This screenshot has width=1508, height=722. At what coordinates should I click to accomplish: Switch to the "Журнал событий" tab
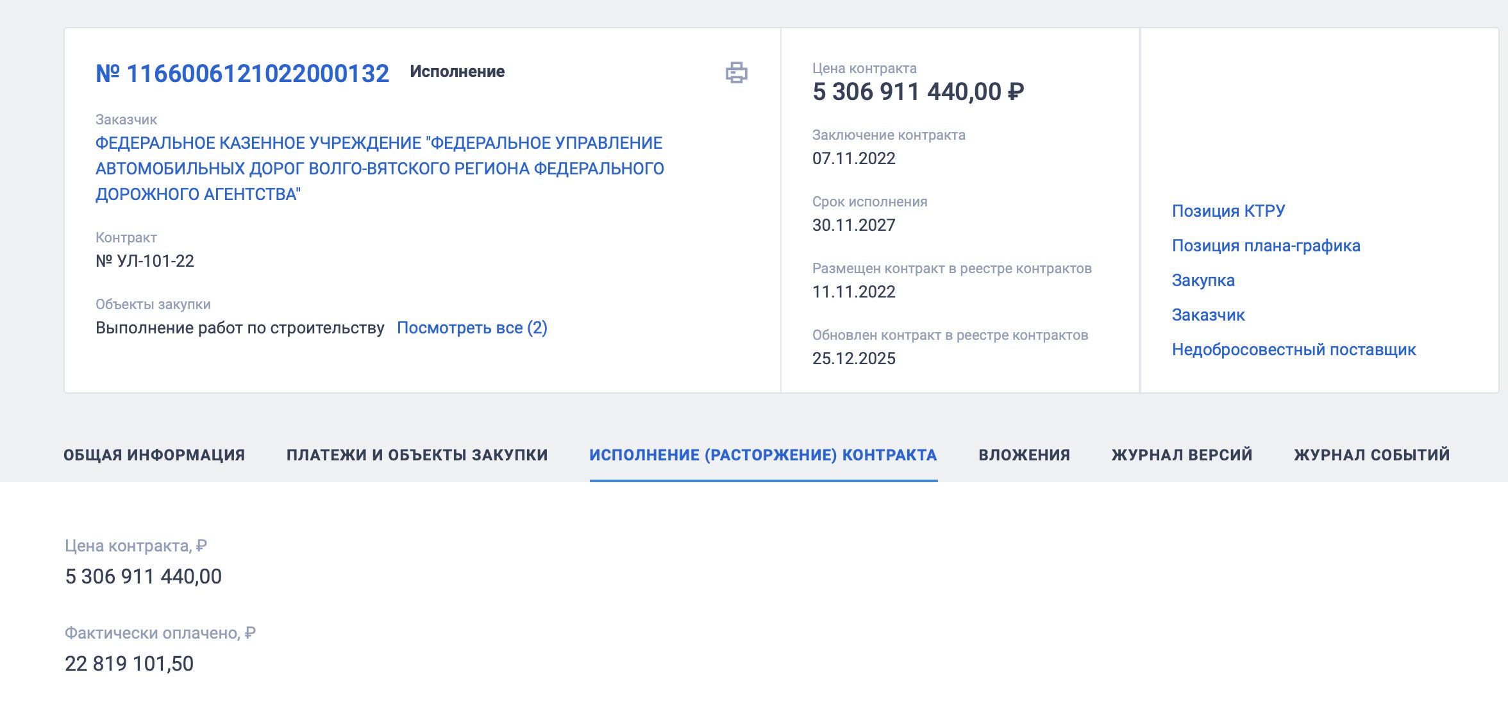(x=1371, y=455)
